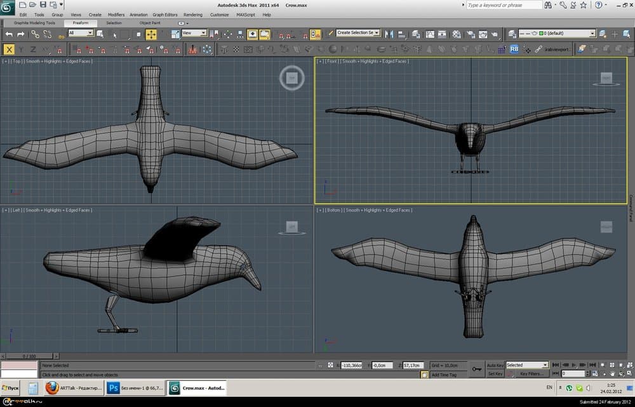
Task: Click the Set Key large key icon
Action: 477,369
